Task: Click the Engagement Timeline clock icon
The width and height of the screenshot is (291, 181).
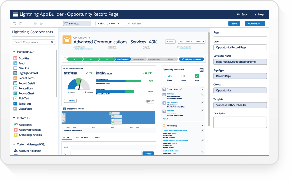Action: [64, 109]
